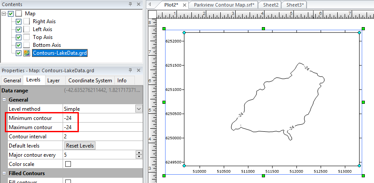Open the Info tab

coord(122,81)
